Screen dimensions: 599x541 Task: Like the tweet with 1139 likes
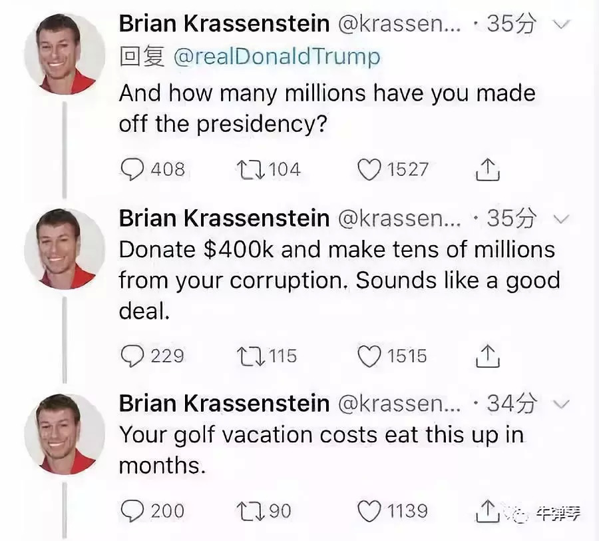pyautogui.click(x=368, y=511)
